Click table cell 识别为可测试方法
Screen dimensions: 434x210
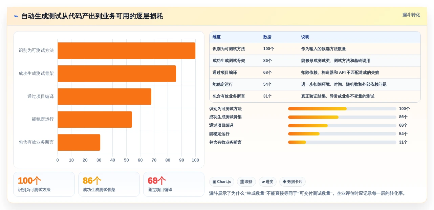click(229, 49)
